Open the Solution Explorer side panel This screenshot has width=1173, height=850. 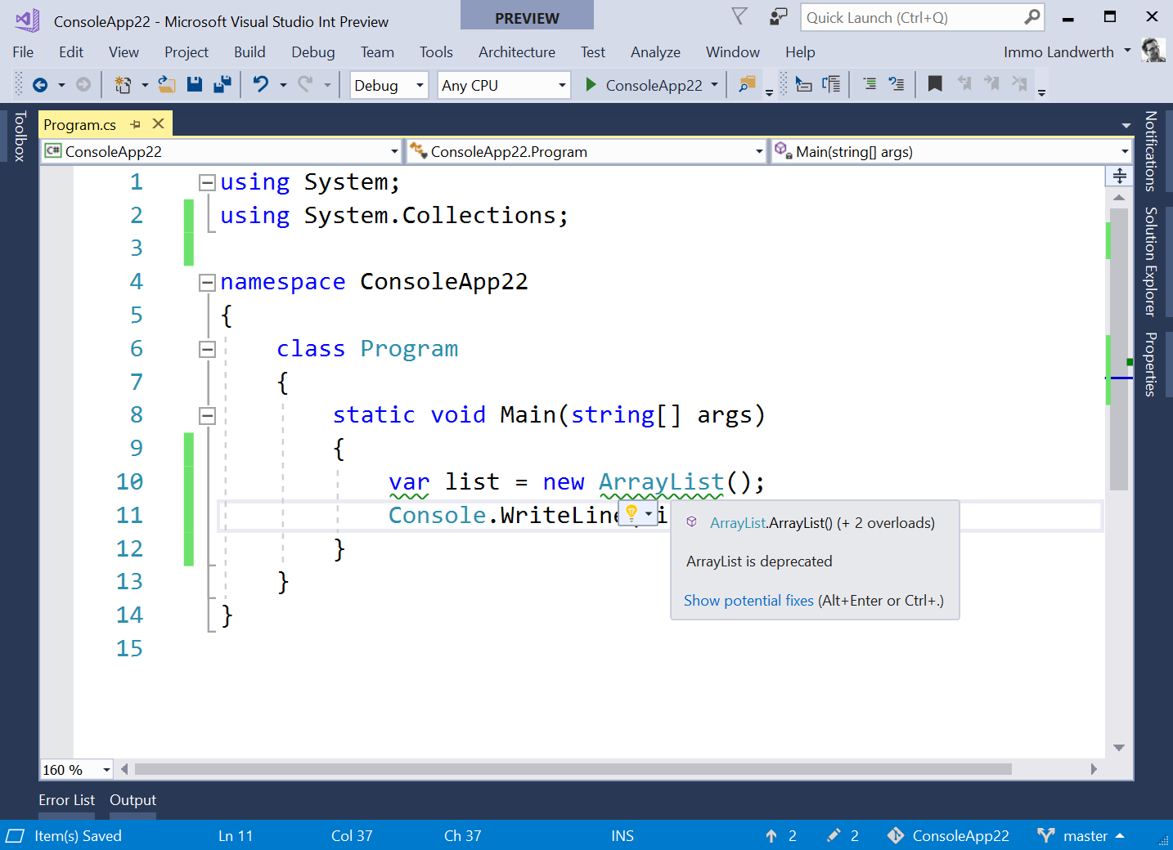point(1151,262)
